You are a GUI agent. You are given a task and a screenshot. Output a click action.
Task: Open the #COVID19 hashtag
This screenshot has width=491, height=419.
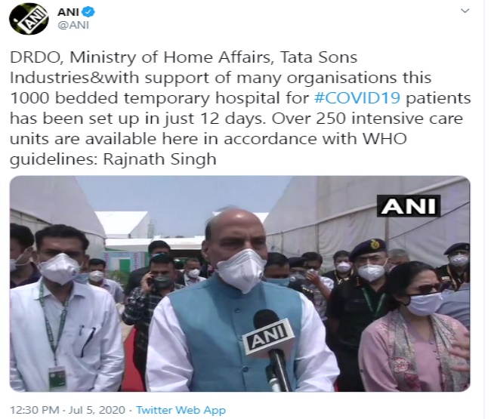coord(357,98)
